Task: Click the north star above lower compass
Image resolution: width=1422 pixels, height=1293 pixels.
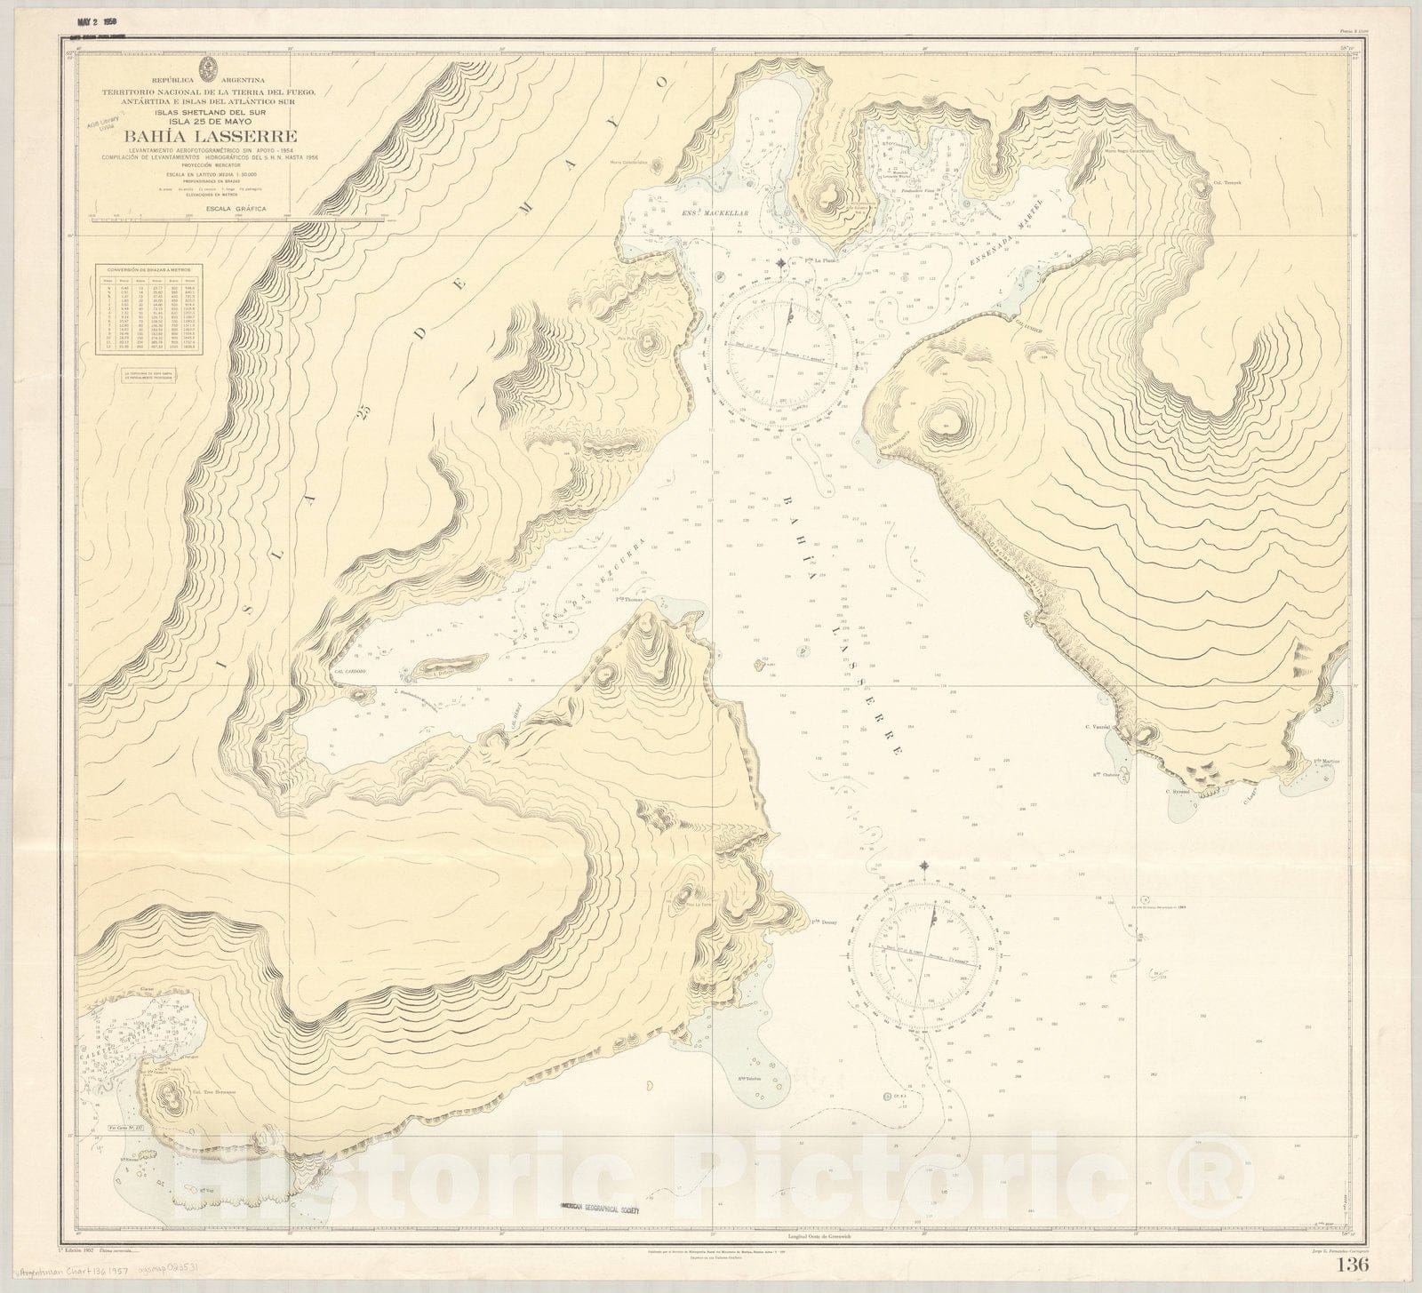Action: coord(925,865)
